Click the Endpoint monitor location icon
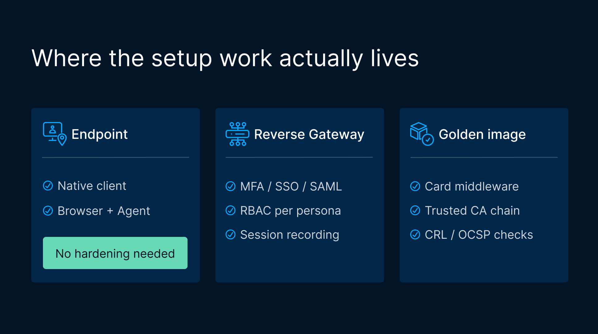 click(55, 134)
